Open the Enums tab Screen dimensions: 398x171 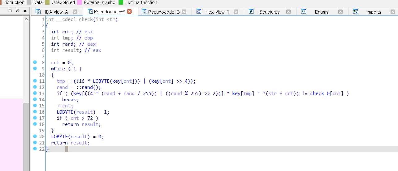click(x=322, y=12)
